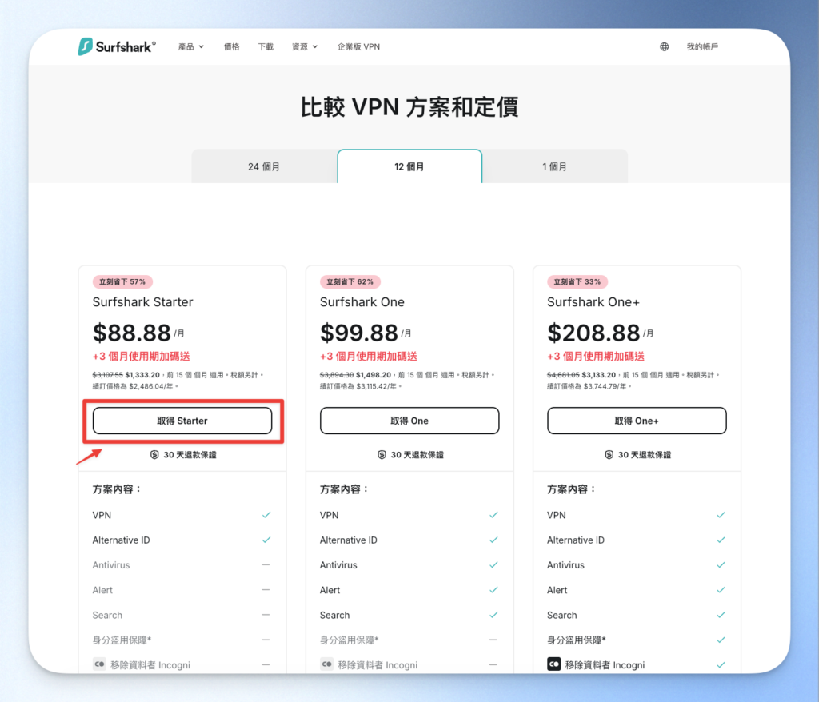Click the Antivirus checkmark in One plan
819x702 pixels.
coord(493,565)
